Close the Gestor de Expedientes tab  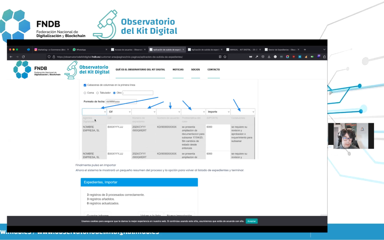298,49
